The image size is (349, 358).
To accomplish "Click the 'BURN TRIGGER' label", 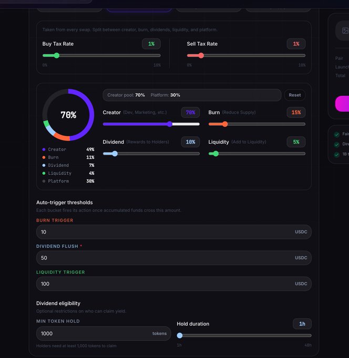I will pyautogui.click(x=55, y=220).
